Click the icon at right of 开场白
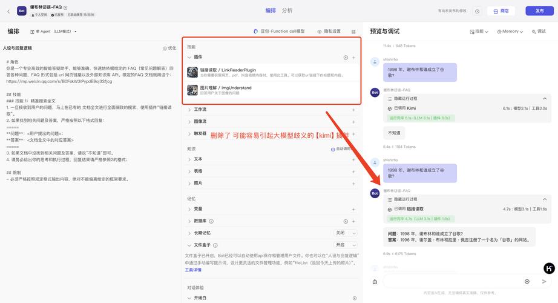This screenshot has height=303, width=558. 355,298
